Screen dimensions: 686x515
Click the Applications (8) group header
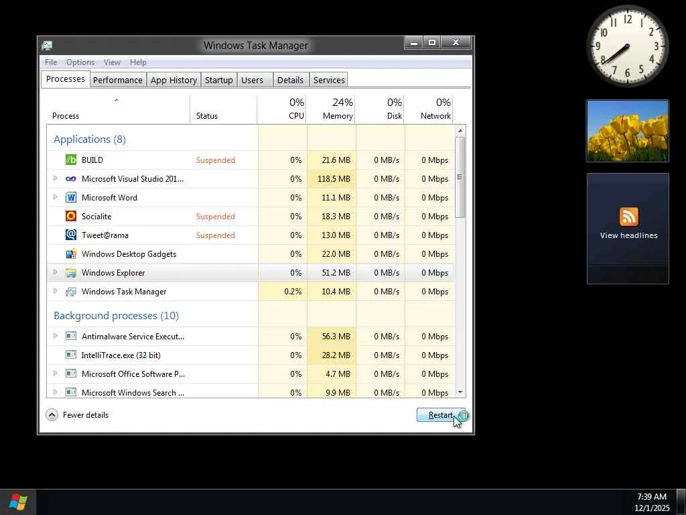point(90,139)
